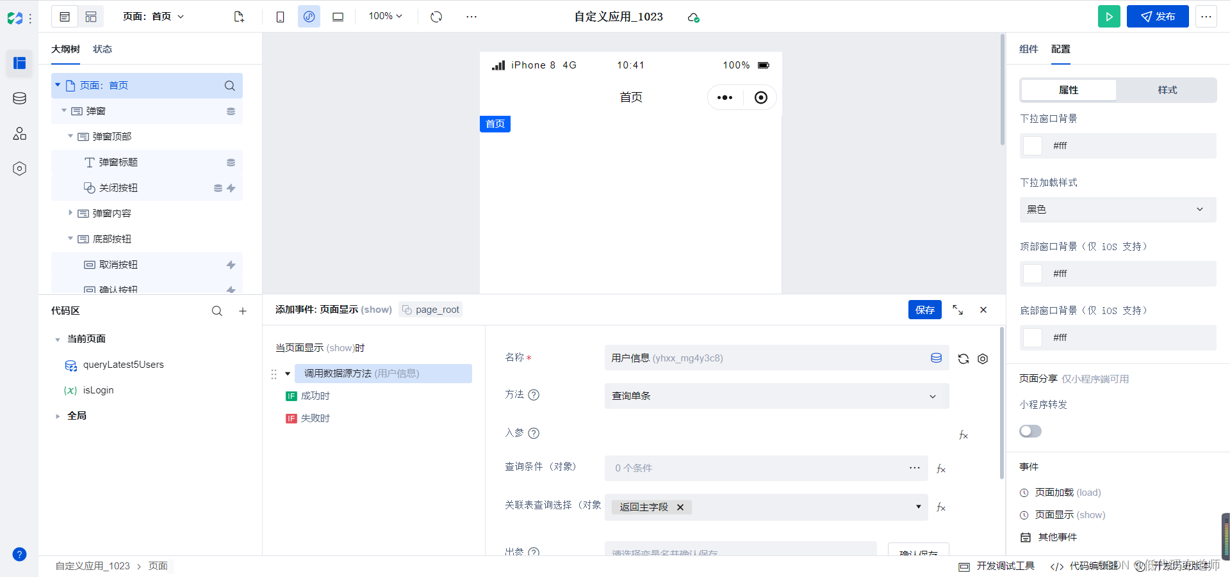Click the 查询条件 field showing 0 个条件
Image resolution: width=1230 pixels, height=577 pixels.
[x=766, y=468]
